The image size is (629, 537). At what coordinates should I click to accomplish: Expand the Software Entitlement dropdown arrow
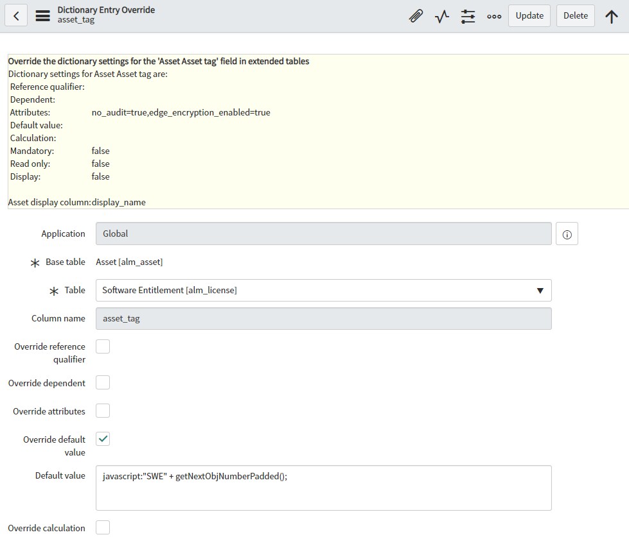[x=540, y=290]
